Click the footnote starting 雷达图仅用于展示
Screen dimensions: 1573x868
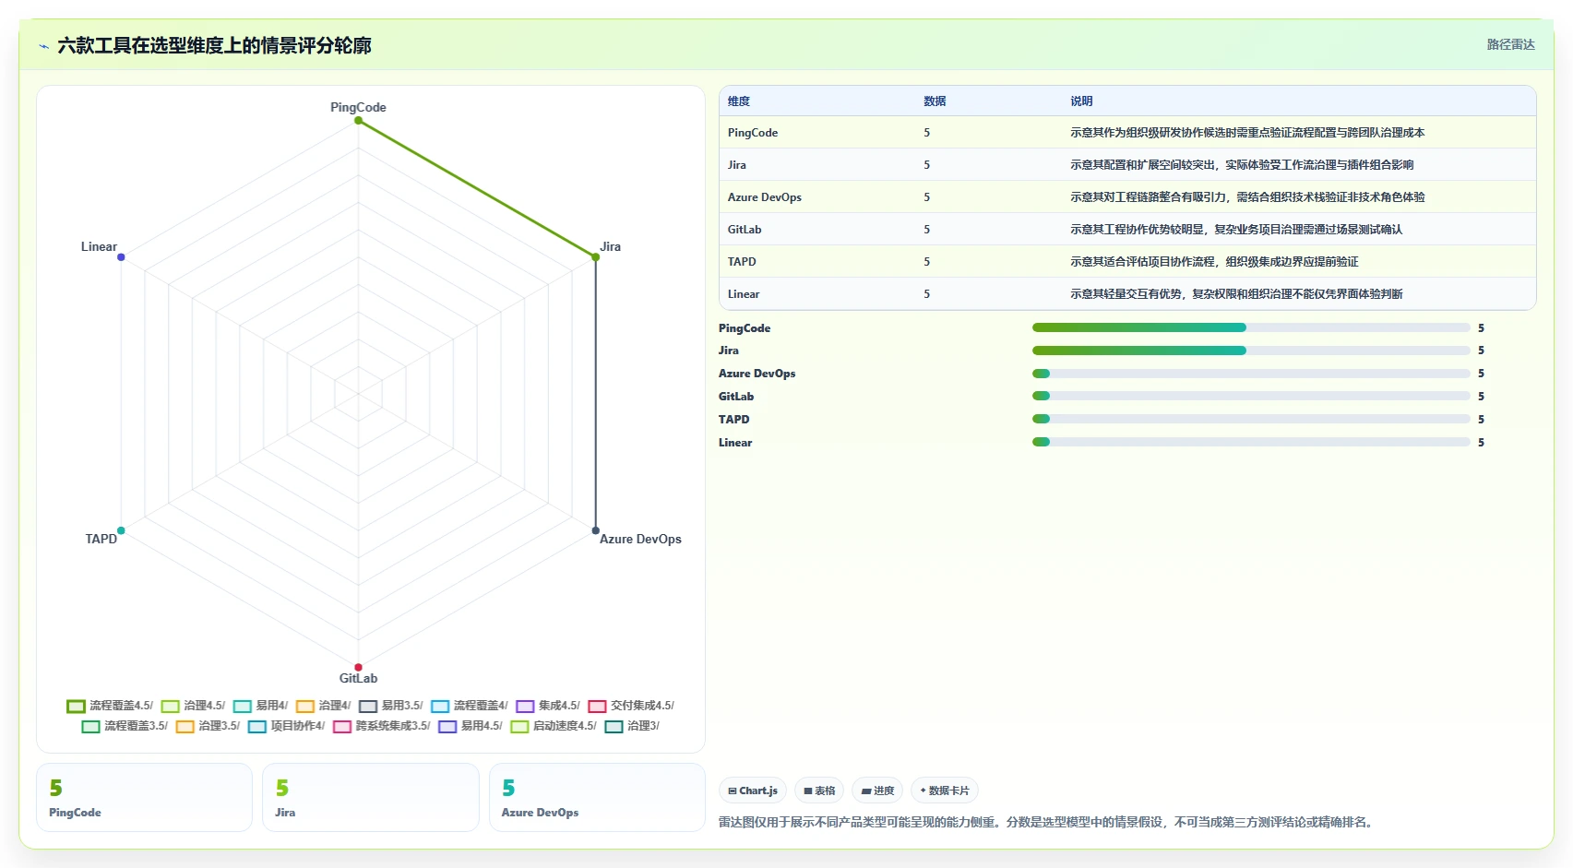[x=1048, y=822]
